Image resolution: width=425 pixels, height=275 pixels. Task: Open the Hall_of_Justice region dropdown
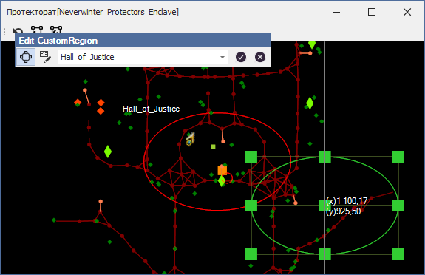[x=222, y=57]
